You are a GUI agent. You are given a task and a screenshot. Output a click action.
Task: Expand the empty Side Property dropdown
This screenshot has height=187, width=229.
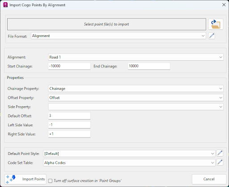point(136,107)
